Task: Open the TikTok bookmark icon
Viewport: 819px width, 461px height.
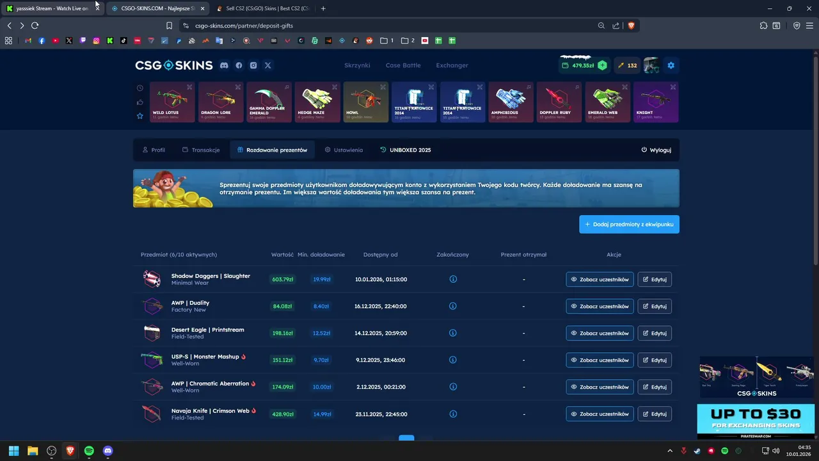Action: point(123,40)
